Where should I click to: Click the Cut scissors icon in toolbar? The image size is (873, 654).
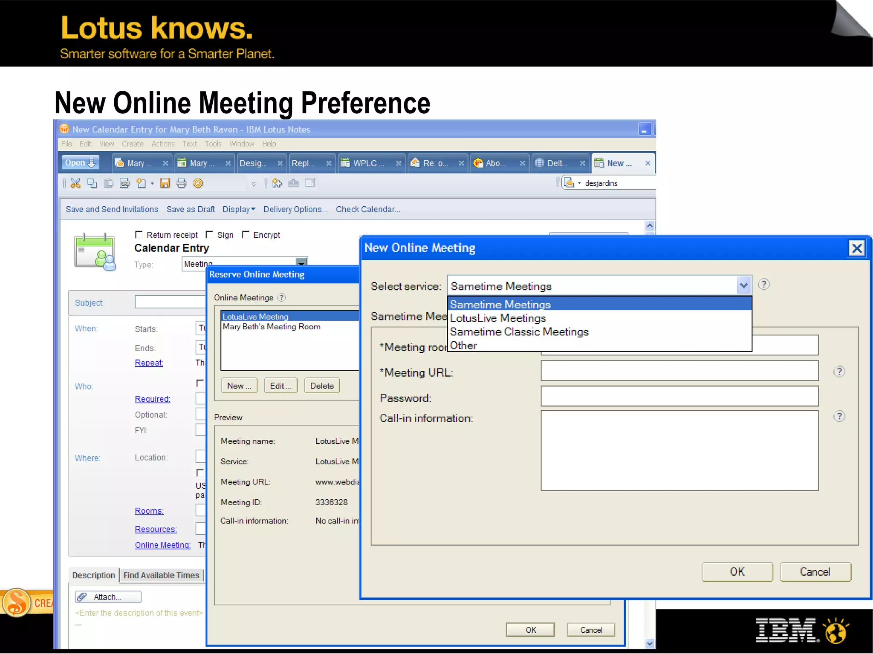(x=75, y=183)
